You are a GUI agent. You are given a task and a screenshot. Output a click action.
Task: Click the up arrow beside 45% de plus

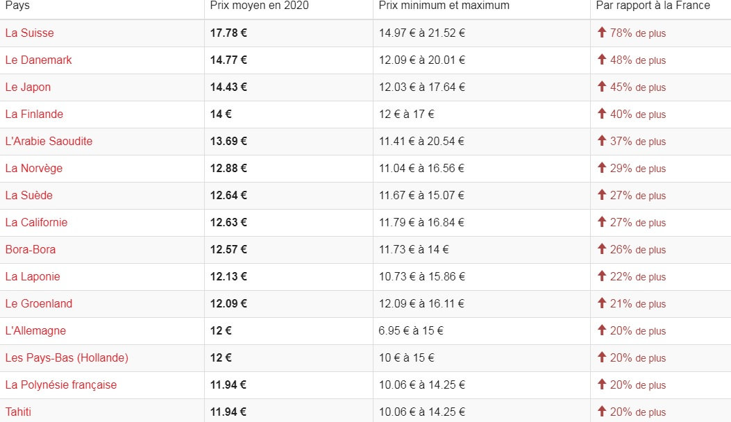[x=602, y=87]
